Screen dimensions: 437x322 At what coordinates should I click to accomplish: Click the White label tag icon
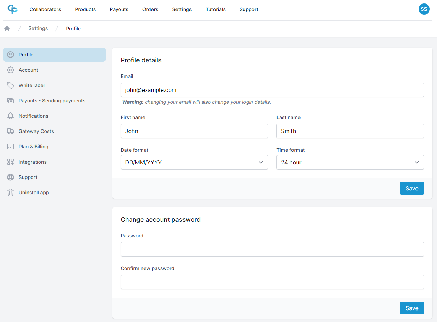[x=11, y=85]
